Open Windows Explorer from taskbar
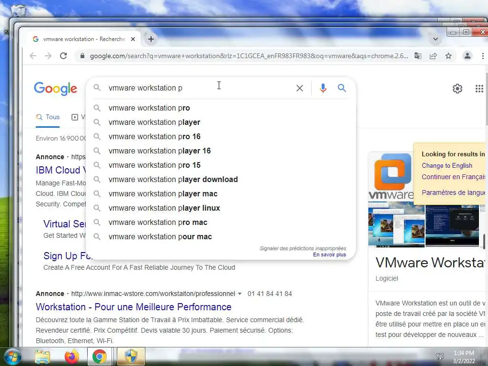The height and width of the screenshot is (366, 488). (x=42, y=357)
